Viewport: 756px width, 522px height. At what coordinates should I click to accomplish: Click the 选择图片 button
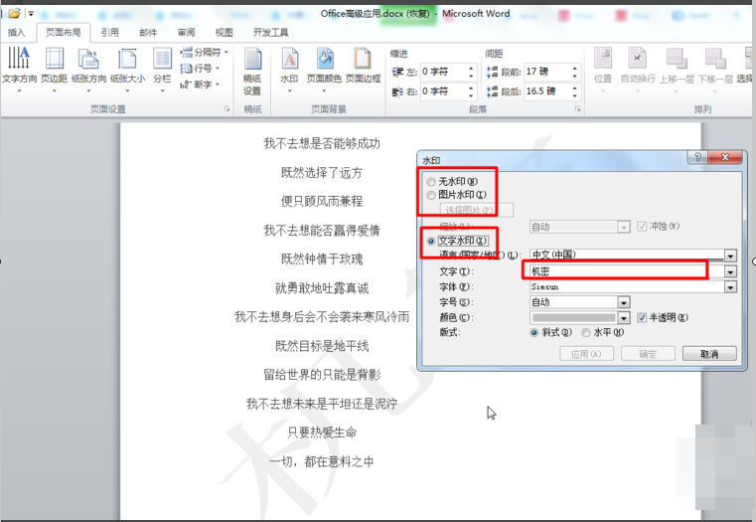[x=477, y=210]
